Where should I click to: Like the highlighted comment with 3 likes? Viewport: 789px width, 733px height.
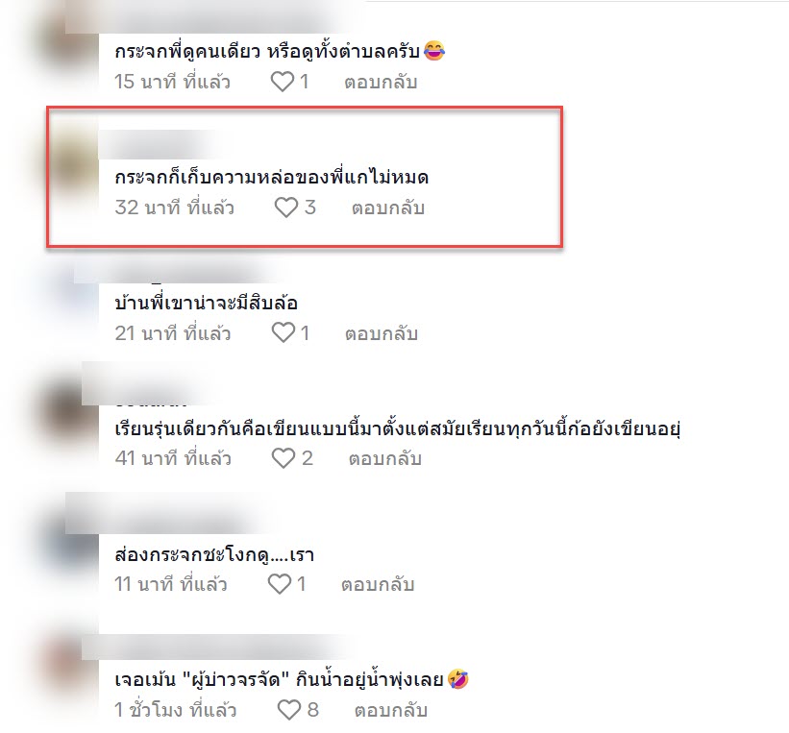point(286,208)
